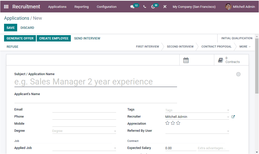Select the SECOND INTERVIEW stage arrow
The height and width of the screenshot is (154, 259).
point(180,47)
